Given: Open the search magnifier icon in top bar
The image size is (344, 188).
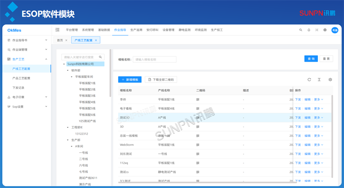Looking at the screenshot, I should click(x=300, y=30).
